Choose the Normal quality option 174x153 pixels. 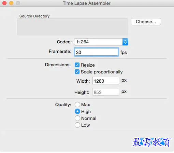77,118
